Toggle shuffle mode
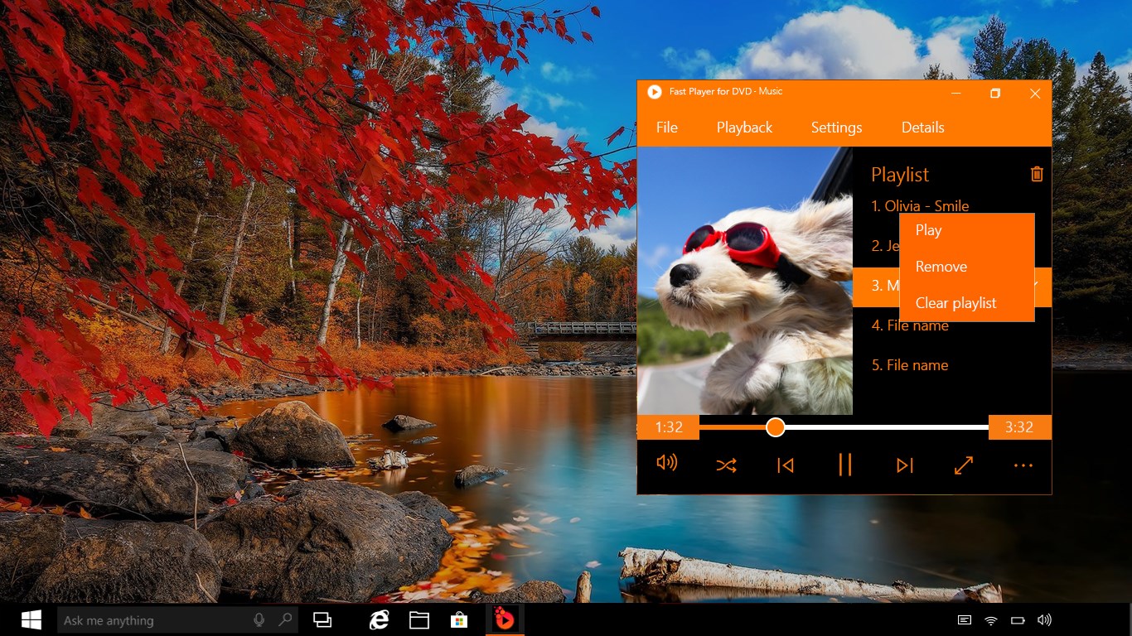This screenshot has width=1132, height=636. point(726,465)
